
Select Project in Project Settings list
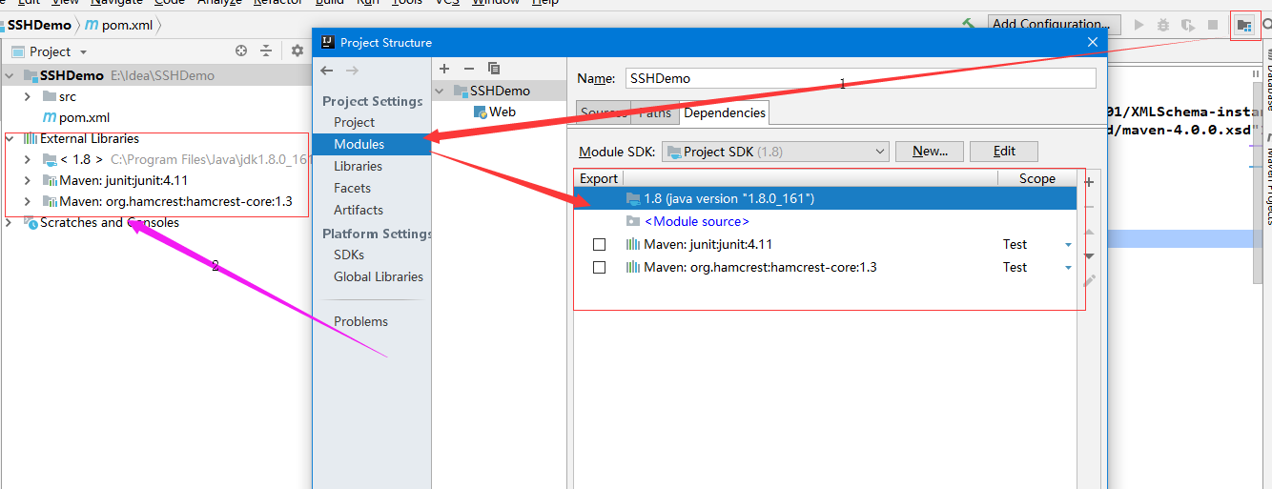(x=354, y=122)
